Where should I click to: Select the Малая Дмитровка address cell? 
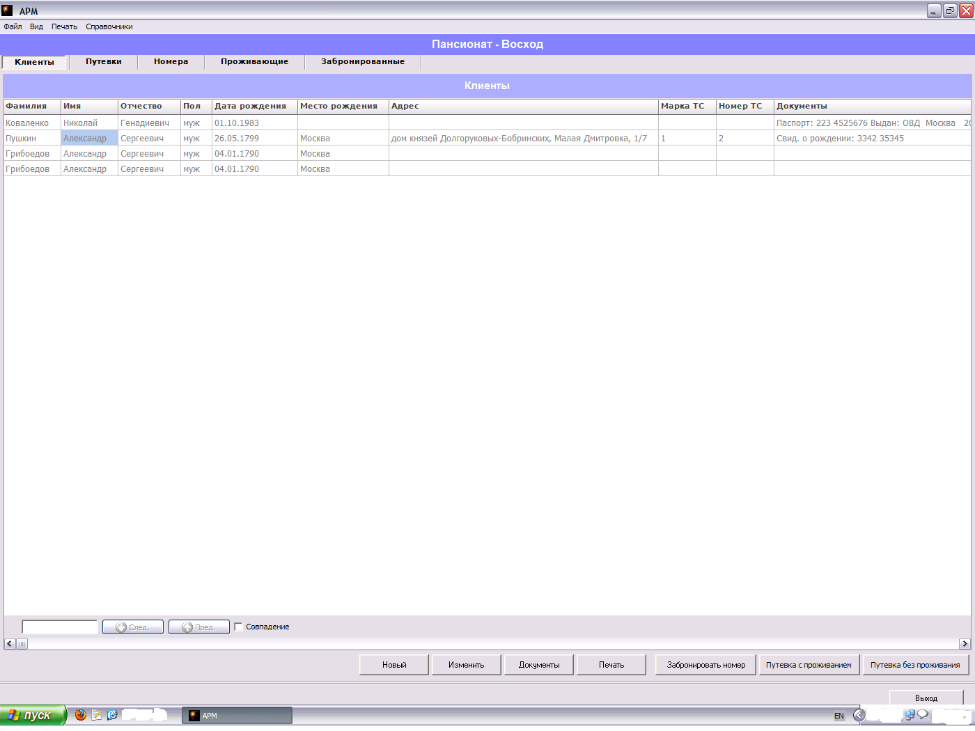tap(524, 139)
